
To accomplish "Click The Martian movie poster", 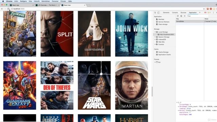I will 132,85.
